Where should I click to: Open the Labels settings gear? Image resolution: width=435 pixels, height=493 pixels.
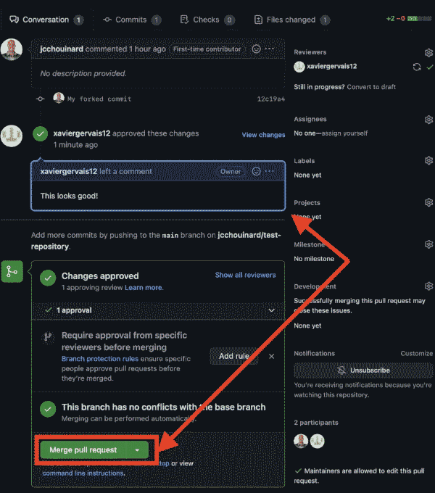pyautogui.click(x=428, y=161)
